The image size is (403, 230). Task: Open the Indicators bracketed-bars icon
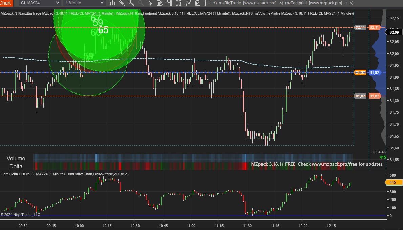[178, 3]
